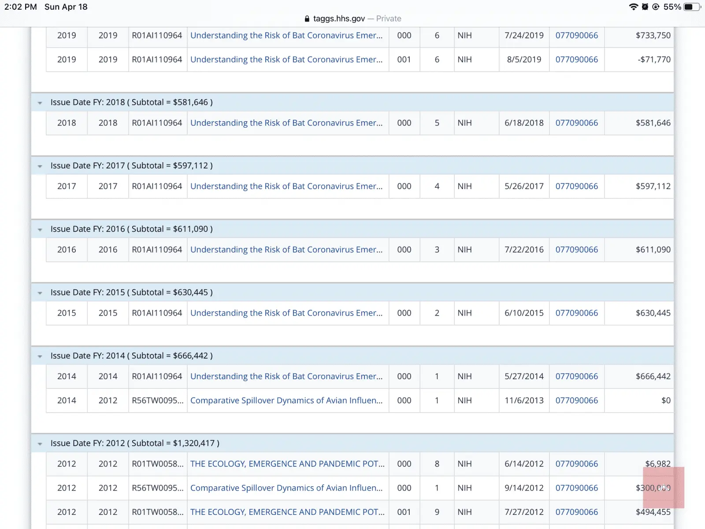Open the 6/14/2012 Ecology, Emergence and Pandemic link

[x=287, y=464]
